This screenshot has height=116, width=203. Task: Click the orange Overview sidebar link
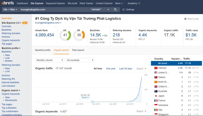point(6,18)
